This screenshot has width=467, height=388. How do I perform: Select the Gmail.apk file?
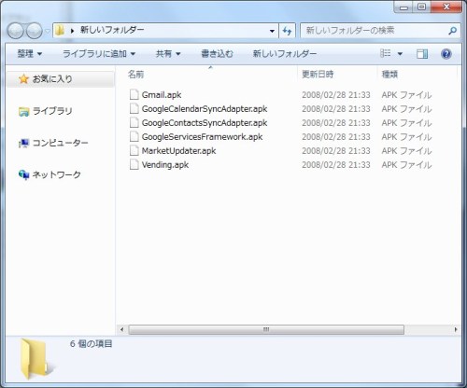pos(162,95)
